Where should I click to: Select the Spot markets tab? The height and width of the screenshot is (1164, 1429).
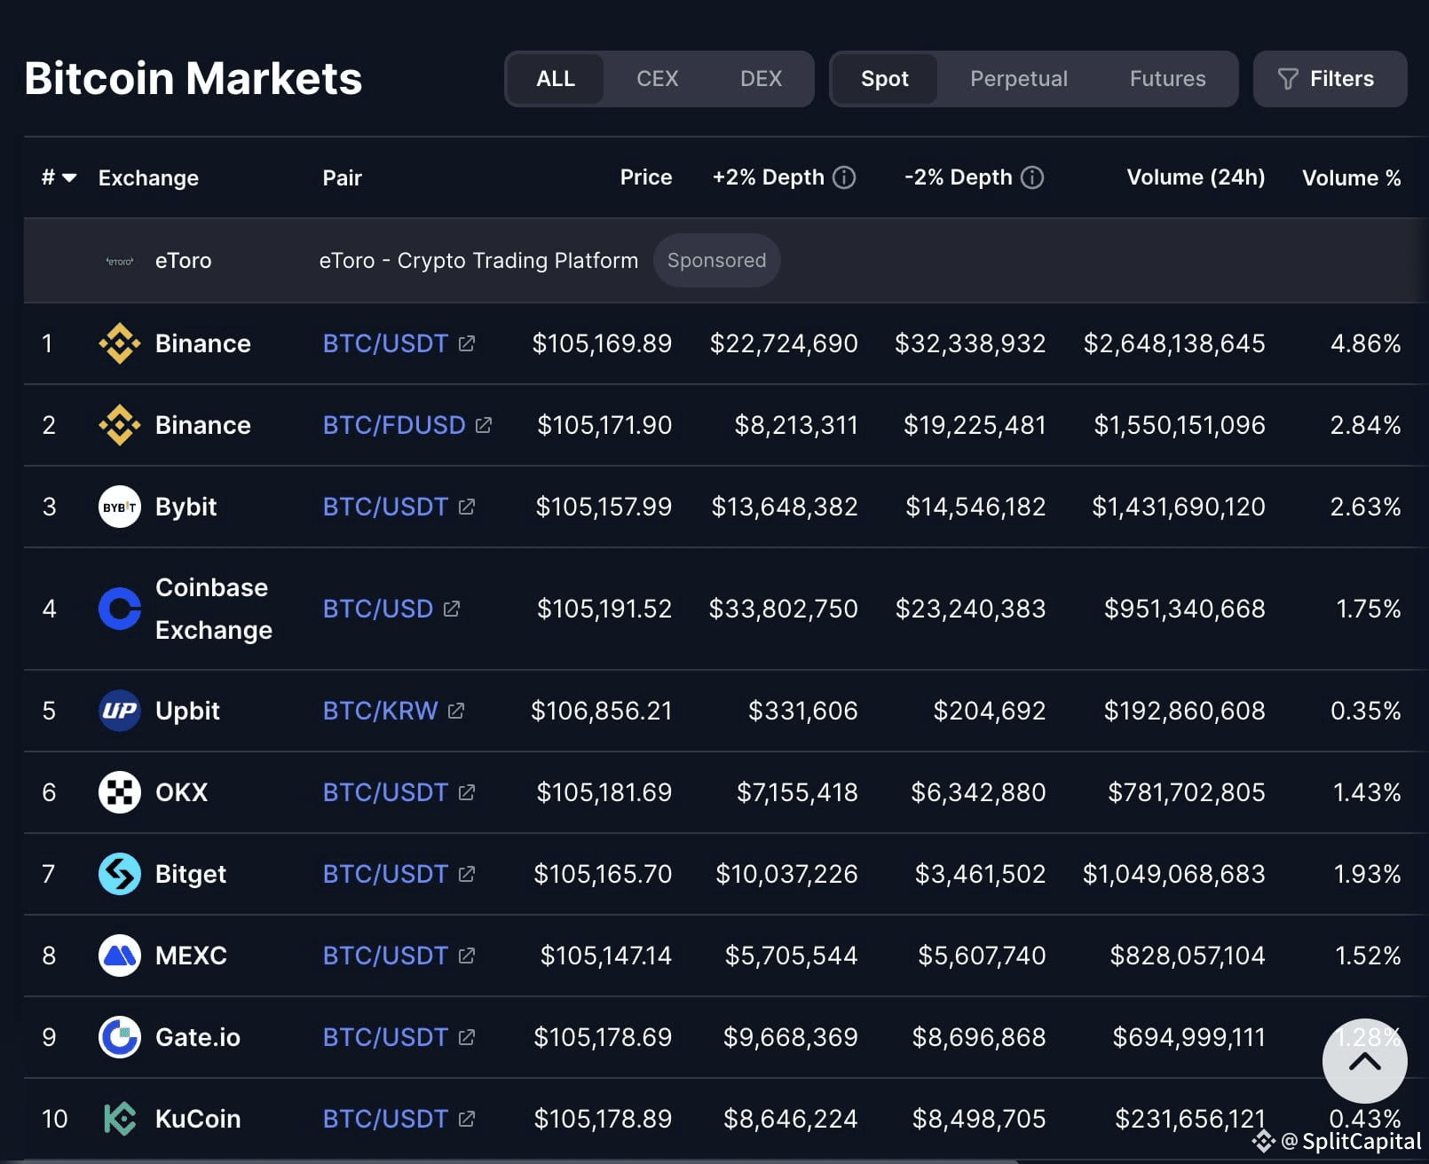884,79
